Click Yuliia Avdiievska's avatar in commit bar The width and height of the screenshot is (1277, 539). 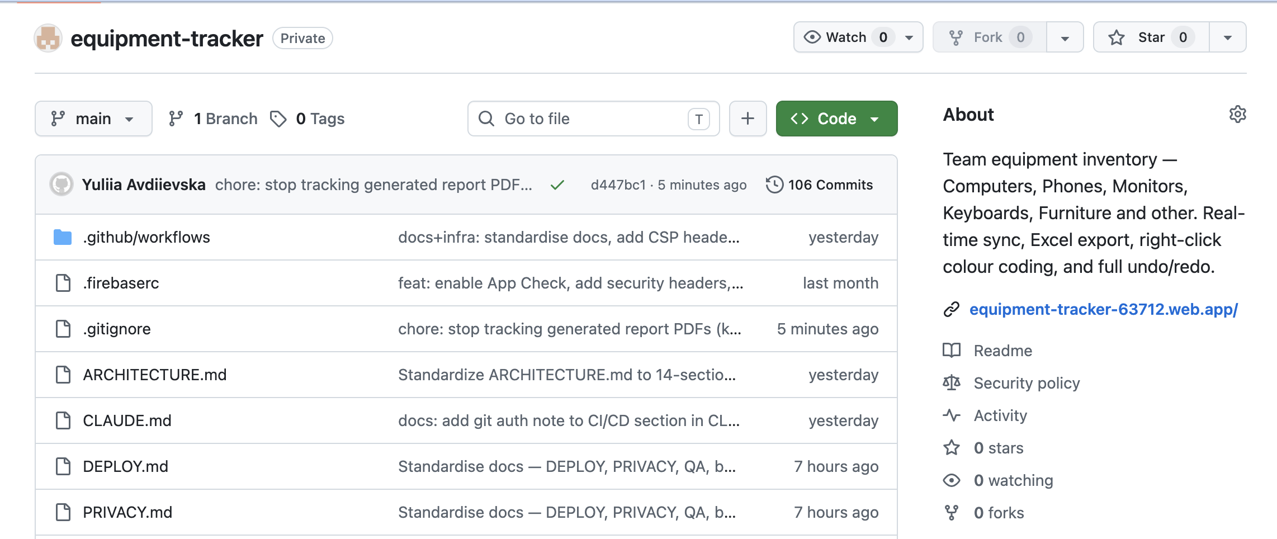click(x=62, y=184)
